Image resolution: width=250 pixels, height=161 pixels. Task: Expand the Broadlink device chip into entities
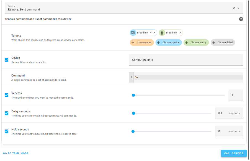pos(151,33)
